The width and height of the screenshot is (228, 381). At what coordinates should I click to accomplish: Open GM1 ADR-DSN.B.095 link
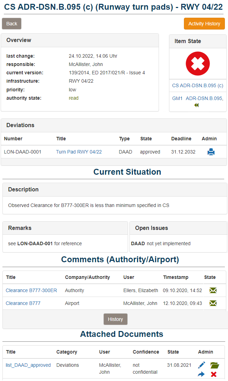click(x=197, y=98)
